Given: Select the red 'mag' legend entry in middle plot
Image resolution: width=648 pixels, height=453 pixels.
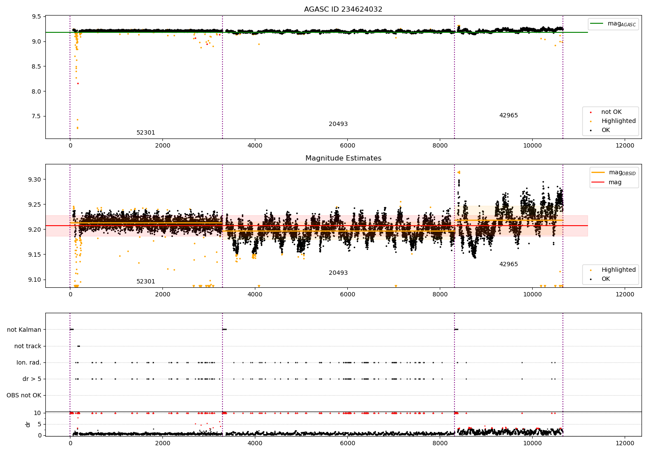Looking at the screenshot, I should tap(607, 182).
